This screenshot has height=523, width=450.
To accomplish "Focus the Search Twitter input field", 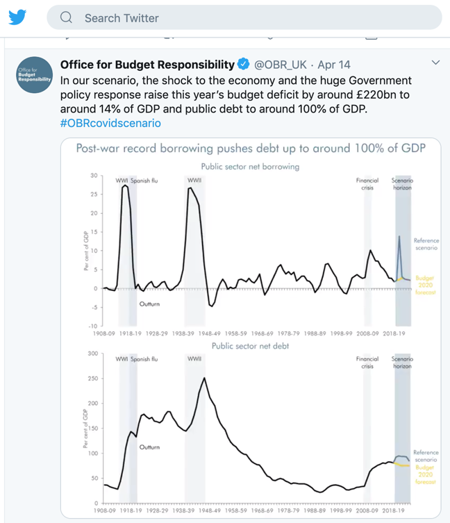I will coord(243,17).
